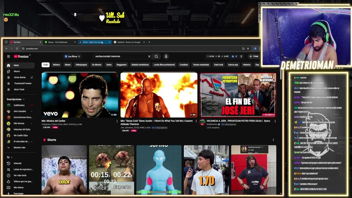Open the Stone Cold Steve Austin thumbnail
Image resolution: width=352 pixels, height=198 pixels.
(159, 95)
